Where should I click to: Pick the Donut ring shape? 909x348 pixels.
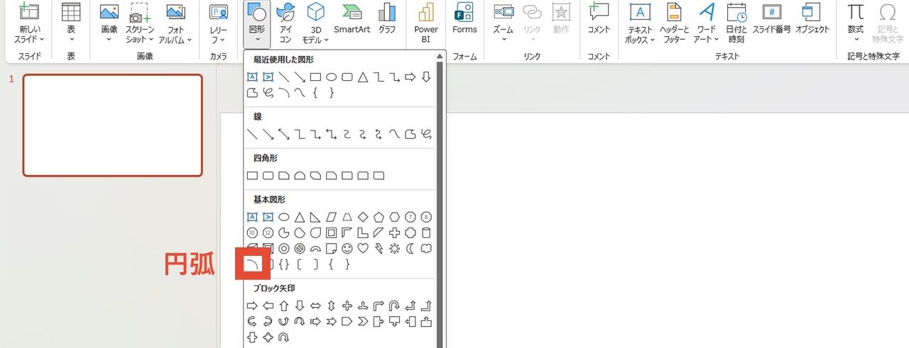coord(283,248)
